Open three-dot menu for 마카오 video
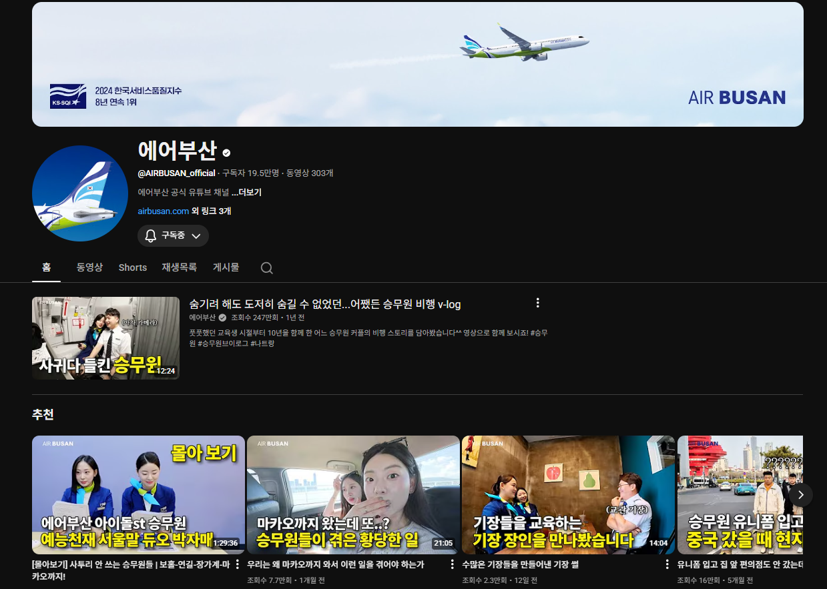827x589 pixels. point(452,564)
